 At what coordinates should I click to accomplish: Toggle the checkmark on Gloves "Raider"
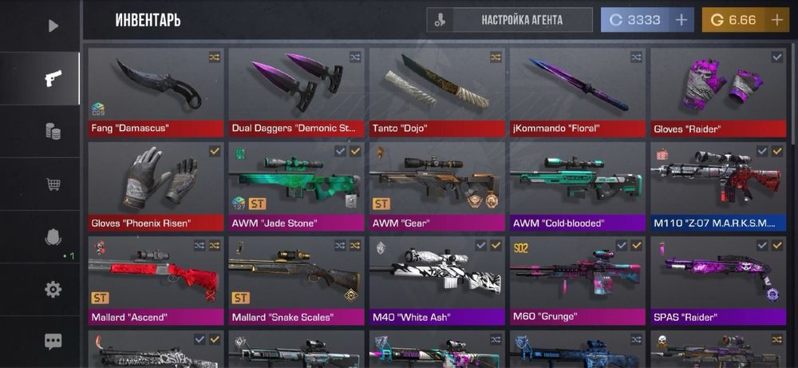tap(776, 57)
